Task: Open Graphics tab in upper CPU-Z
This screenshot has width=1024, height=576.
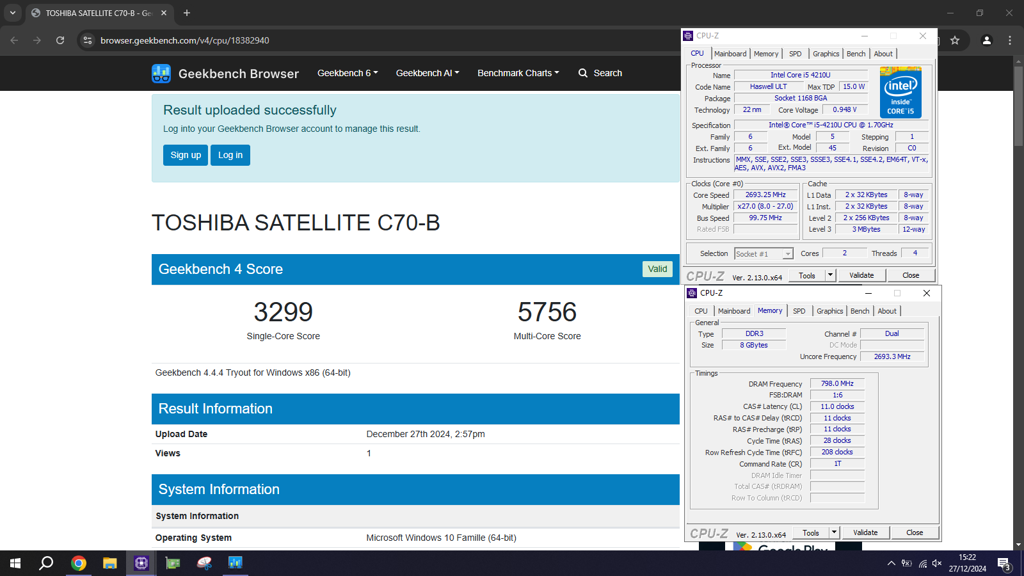Action: [x=826, y=54]
